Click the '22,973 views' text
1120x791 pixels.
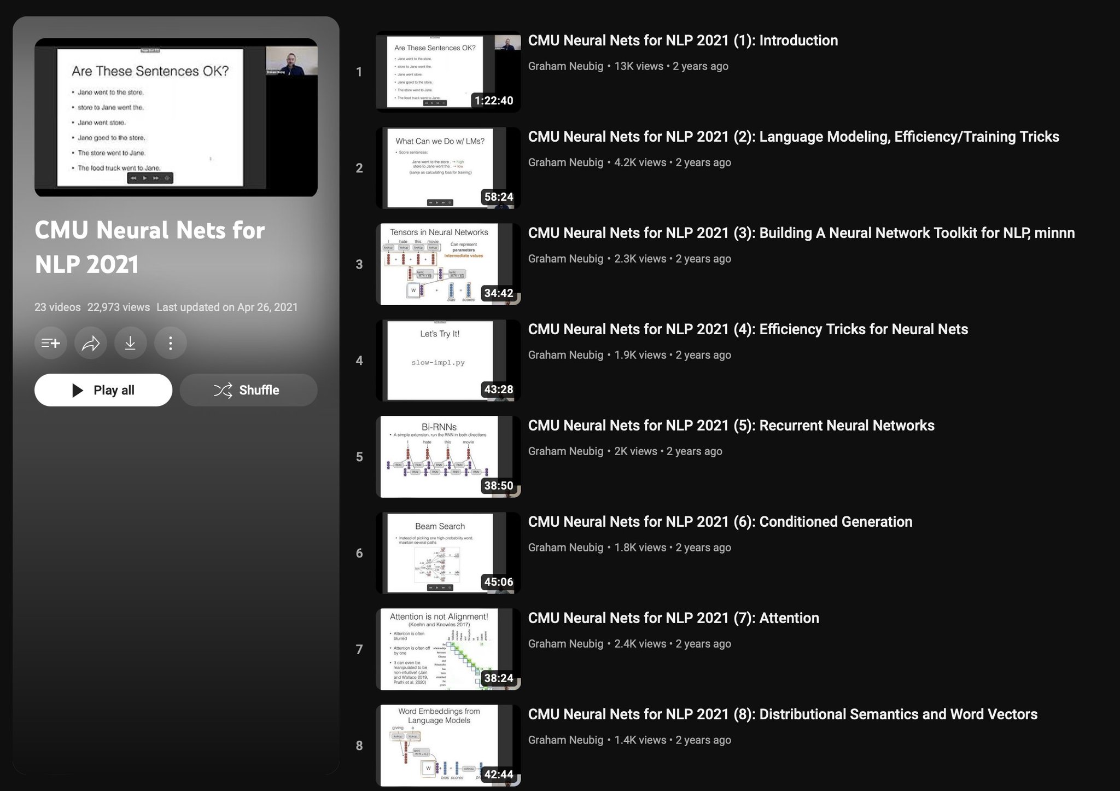(119, 307)
